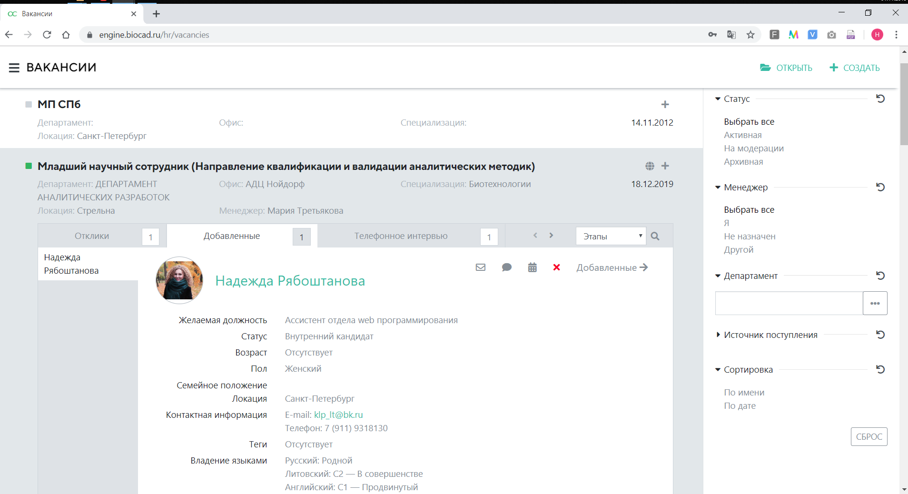The height and width of the screenshot is (494, 908).
Task: Expand the Источник поступления section
Action: point(770,335)
